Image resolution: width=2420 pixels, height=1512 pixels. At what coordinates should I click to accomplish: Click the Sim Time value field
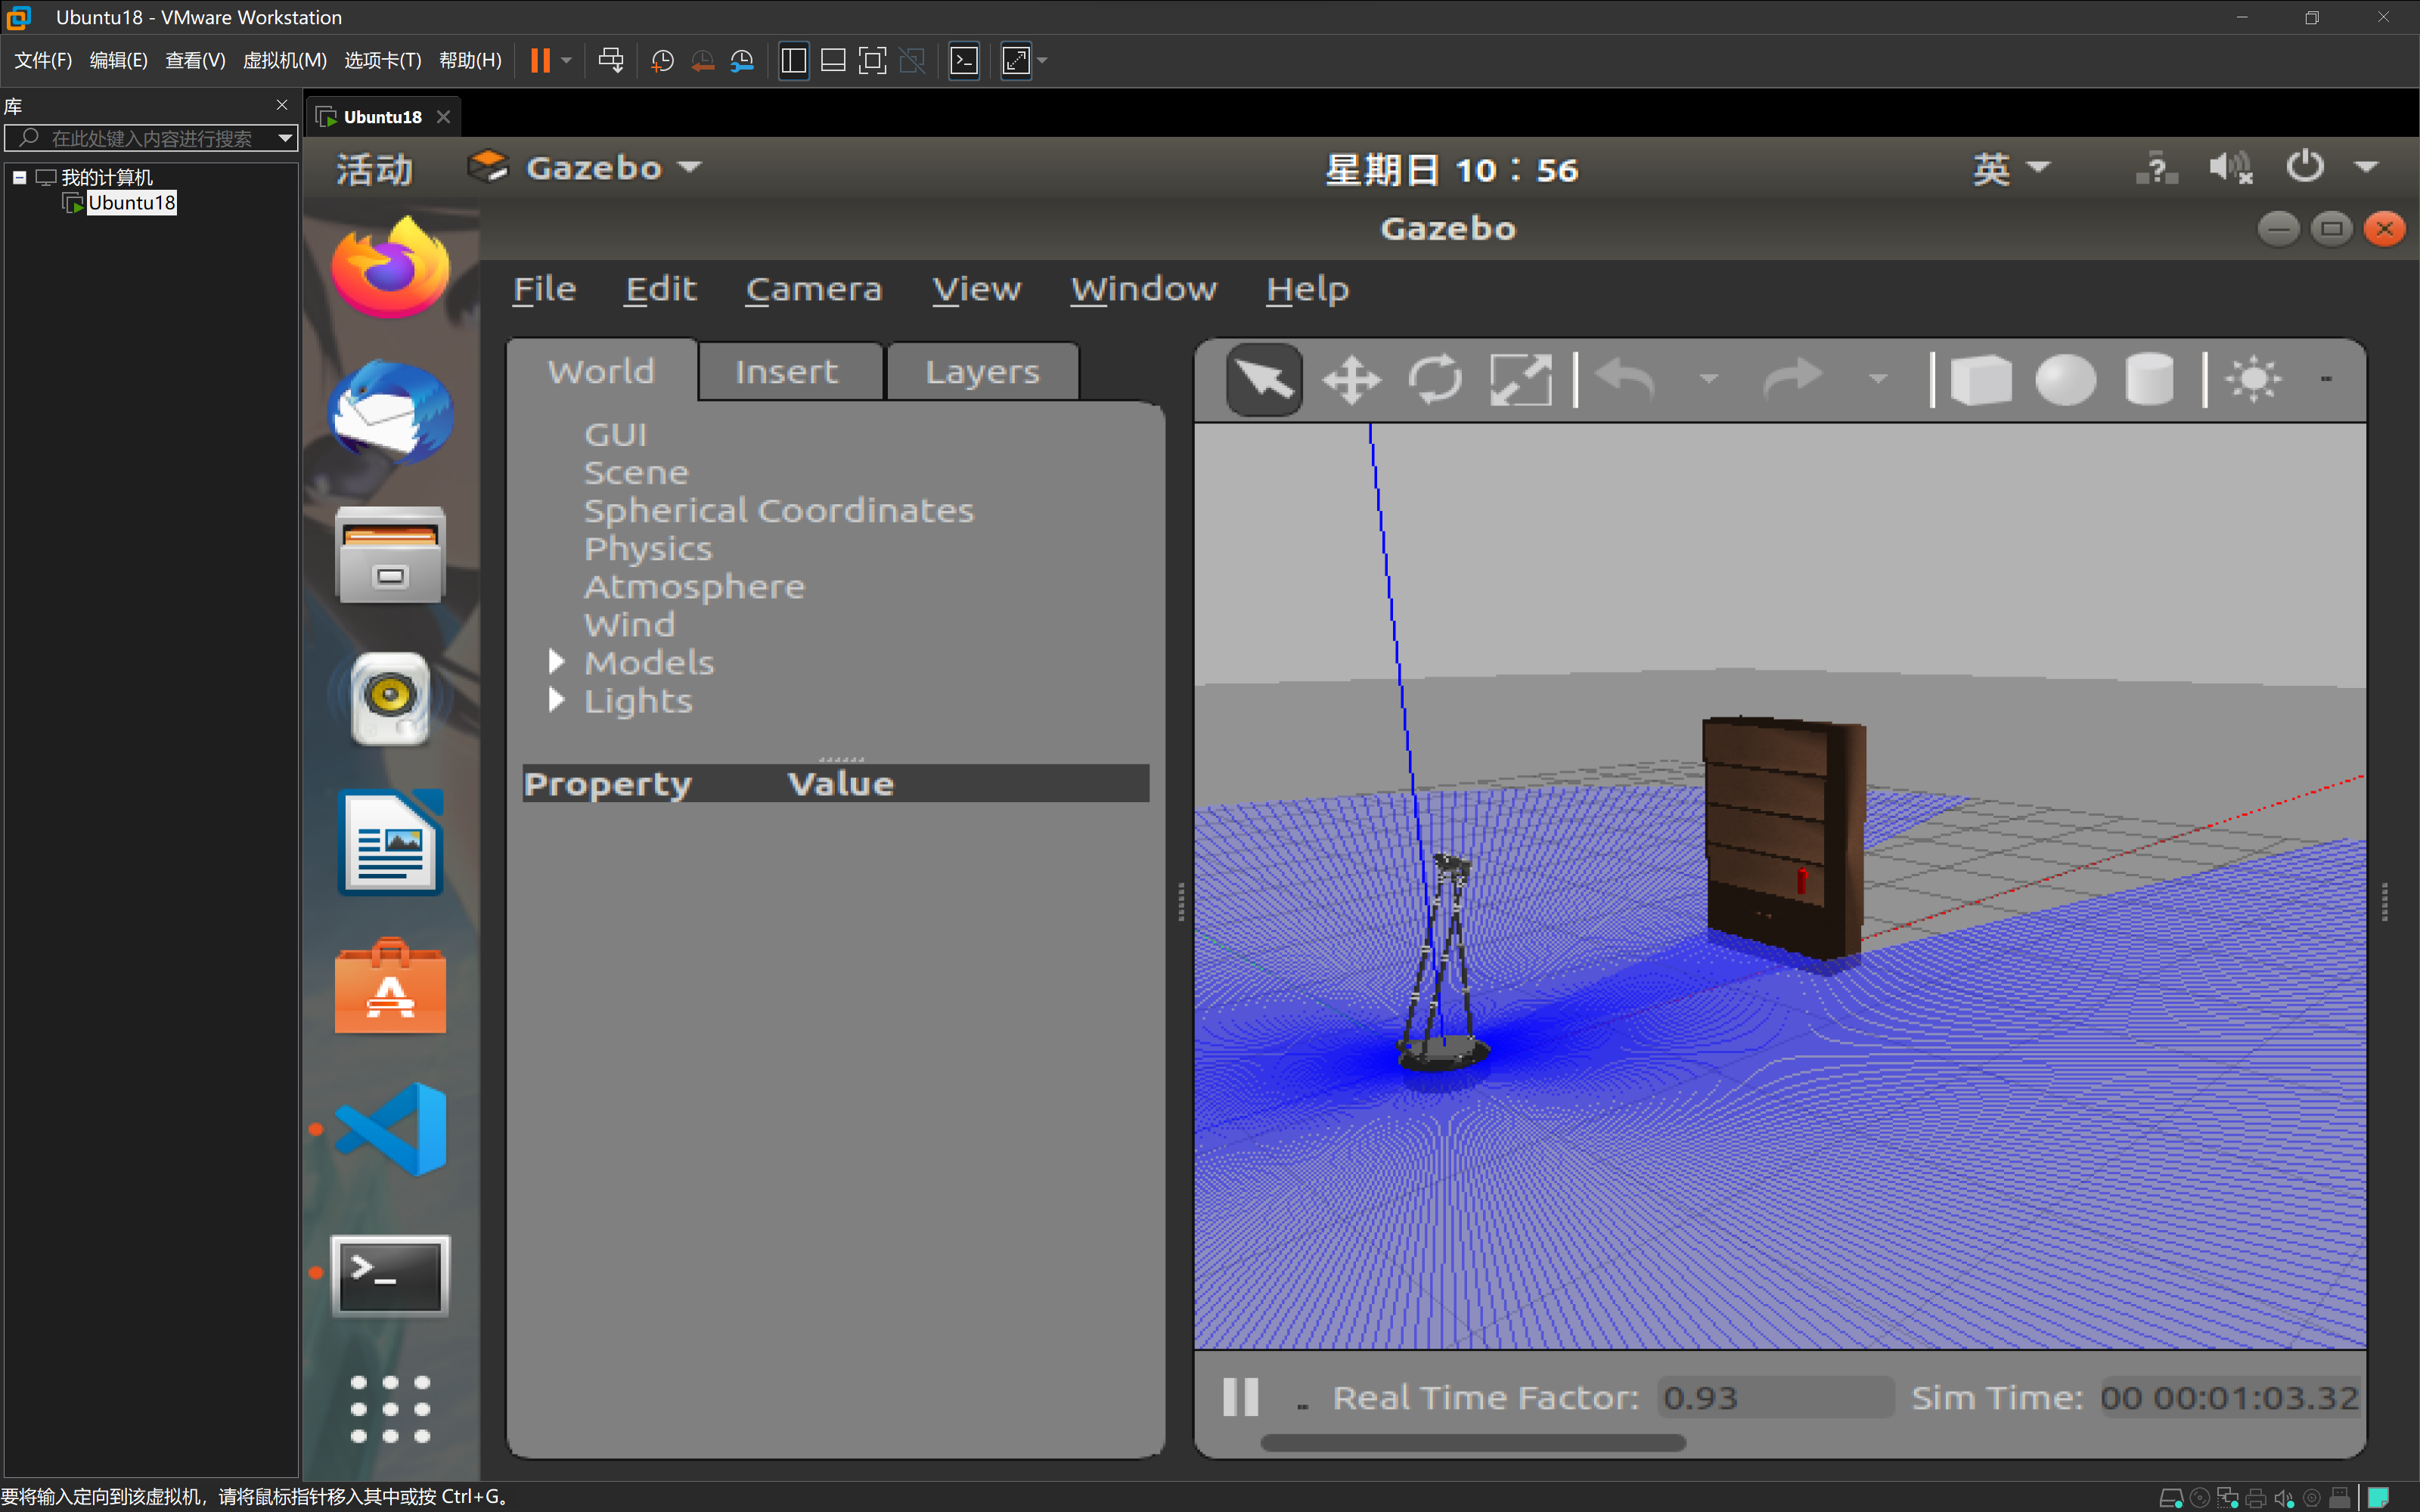(x=2230, y=1397)
